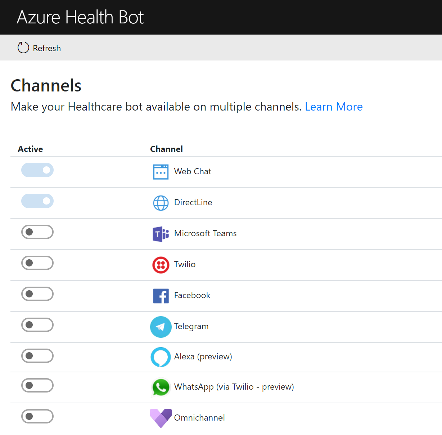Open the Alexa (preview) channel name
This screenshot has width=442, height=435.
point(203,356)
